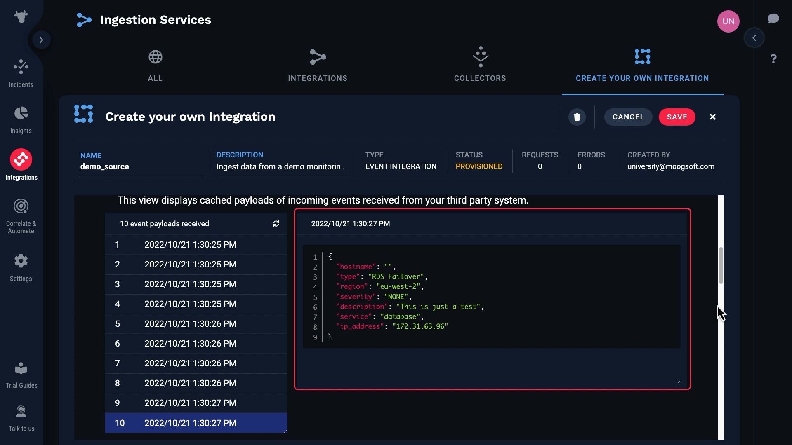Refresh the event payloads list
This screenshot has height=445, width=792.
pyautogui.click(x=276, y=223)
